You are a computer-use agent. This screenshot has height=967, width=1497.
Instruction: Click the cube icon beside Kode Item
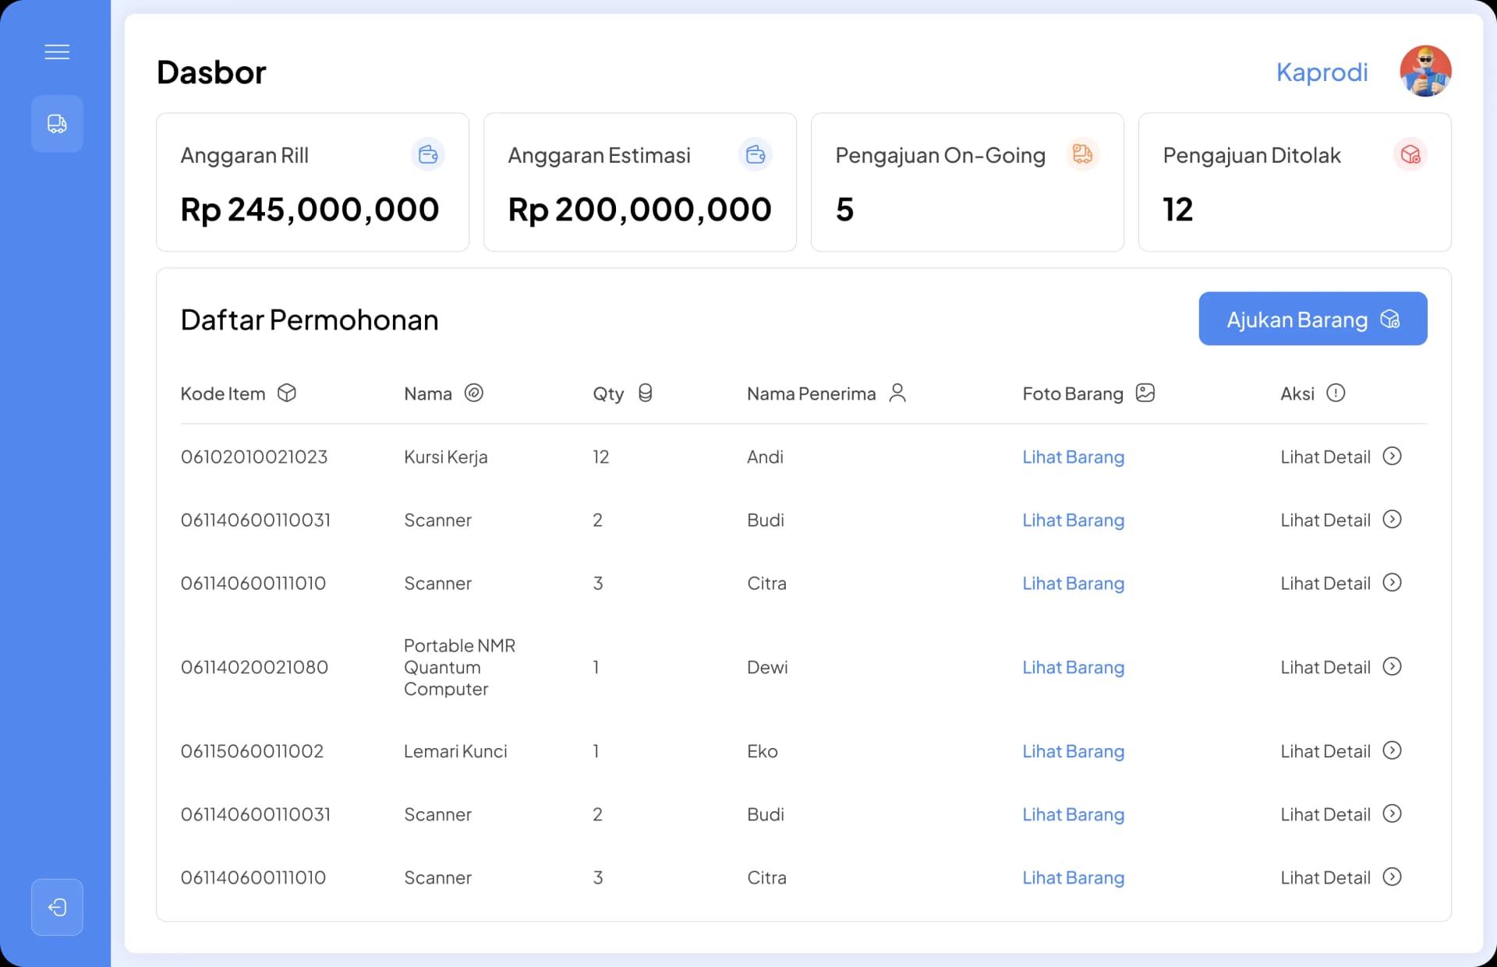[287, 393]
